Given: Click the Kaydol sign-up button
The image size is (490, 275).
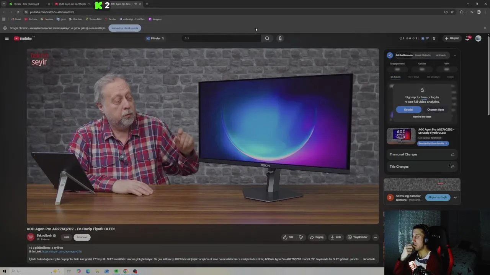Looking at the screenshot, I should click(408, 110).
